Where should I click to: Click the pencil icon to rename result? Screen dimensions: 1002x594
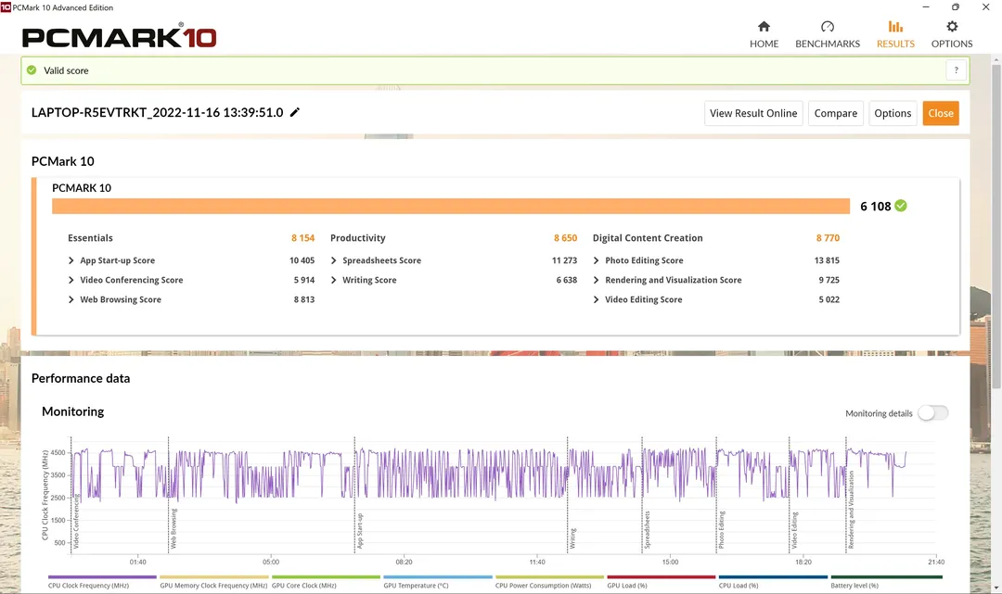coord(295,112)
